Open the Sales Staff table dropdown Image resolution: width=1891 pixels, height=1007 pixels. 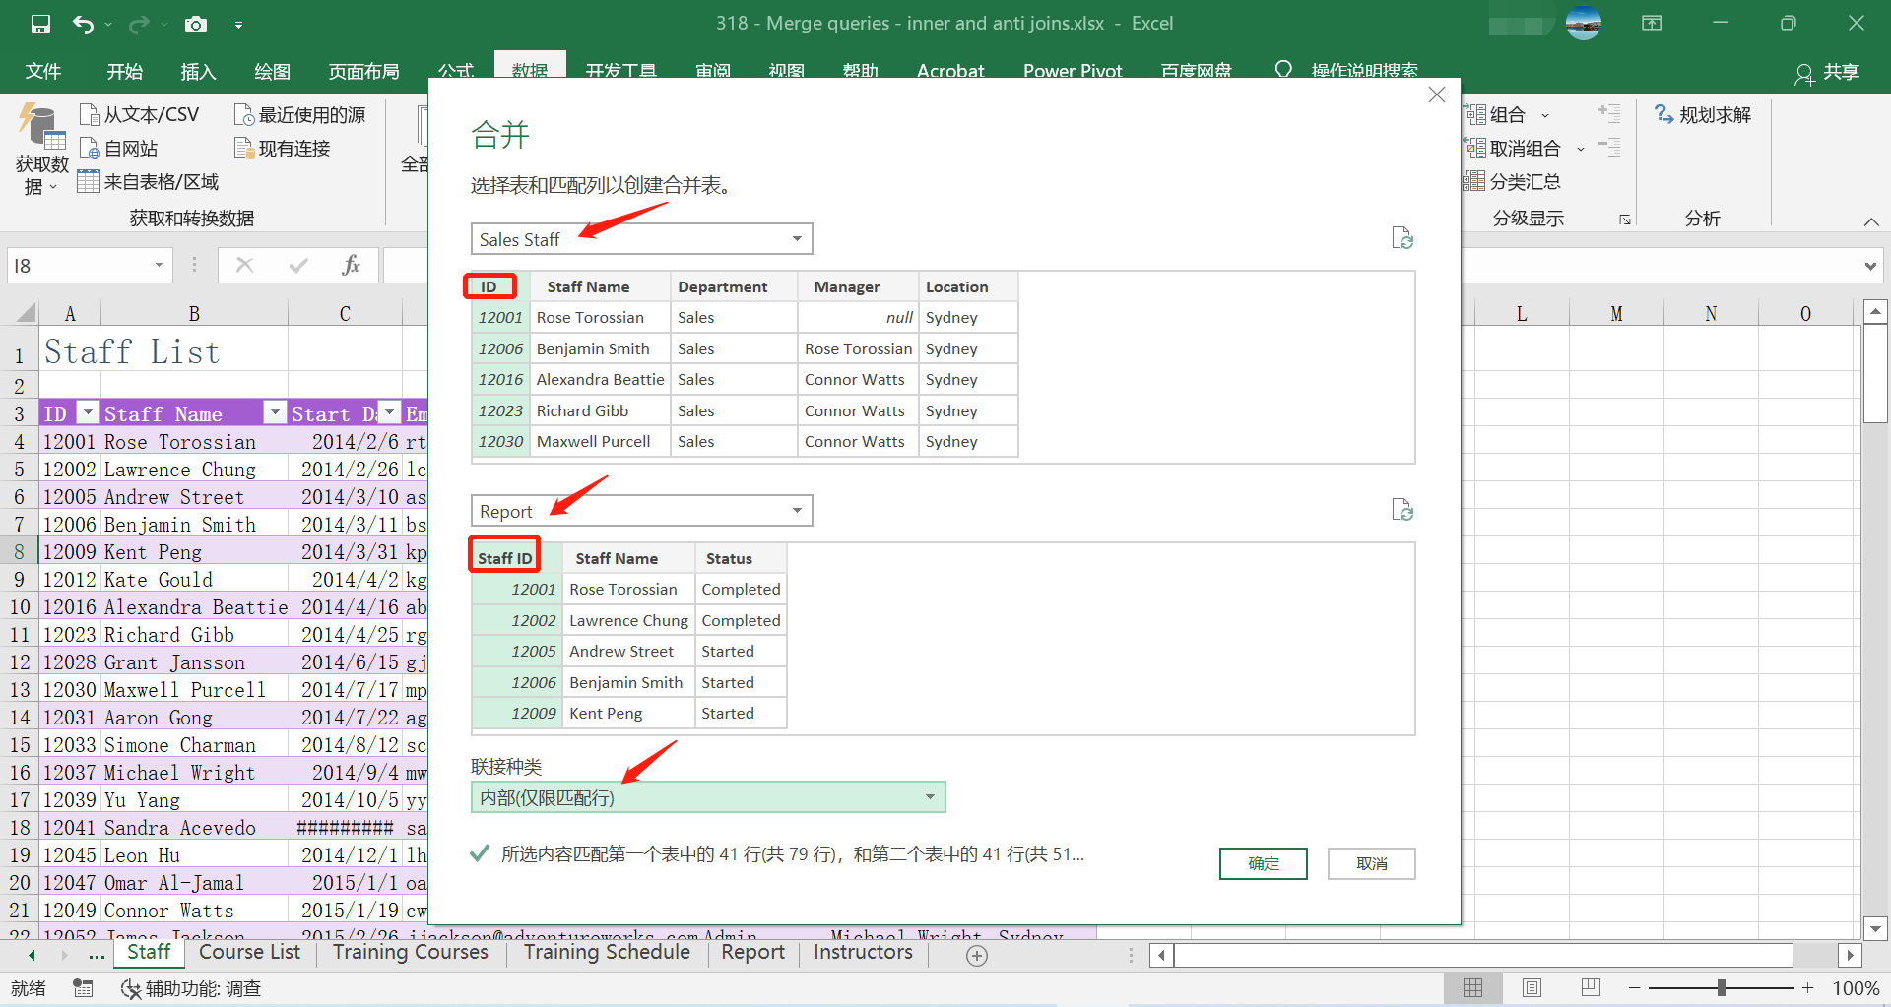point(796,238)
